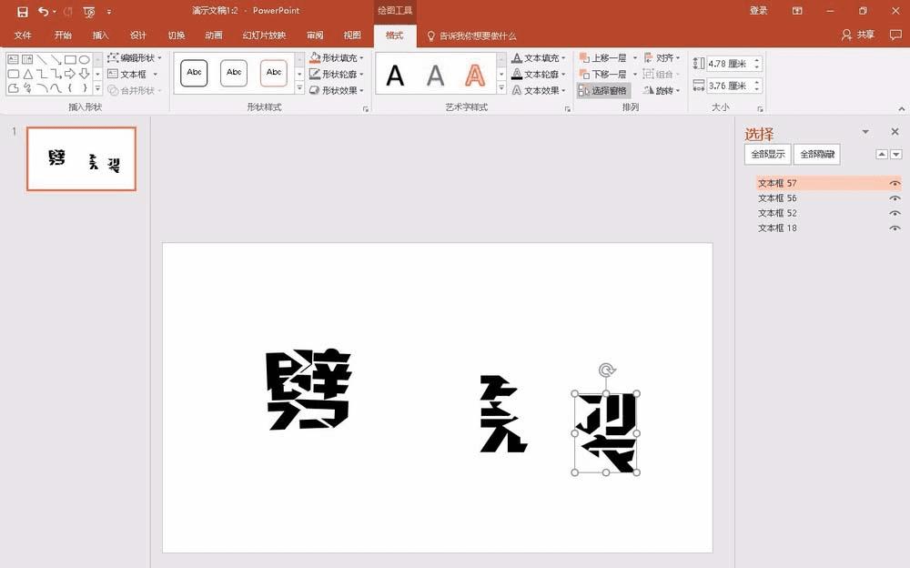Move object up with selection pane up arrow
The image size is (910, 568).
coord(882,154)
